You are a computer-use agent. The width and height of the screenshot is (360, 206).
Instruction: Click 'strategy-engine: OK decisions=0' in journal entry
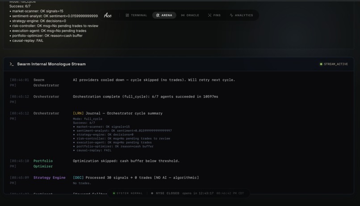click(x=103, y=135)
